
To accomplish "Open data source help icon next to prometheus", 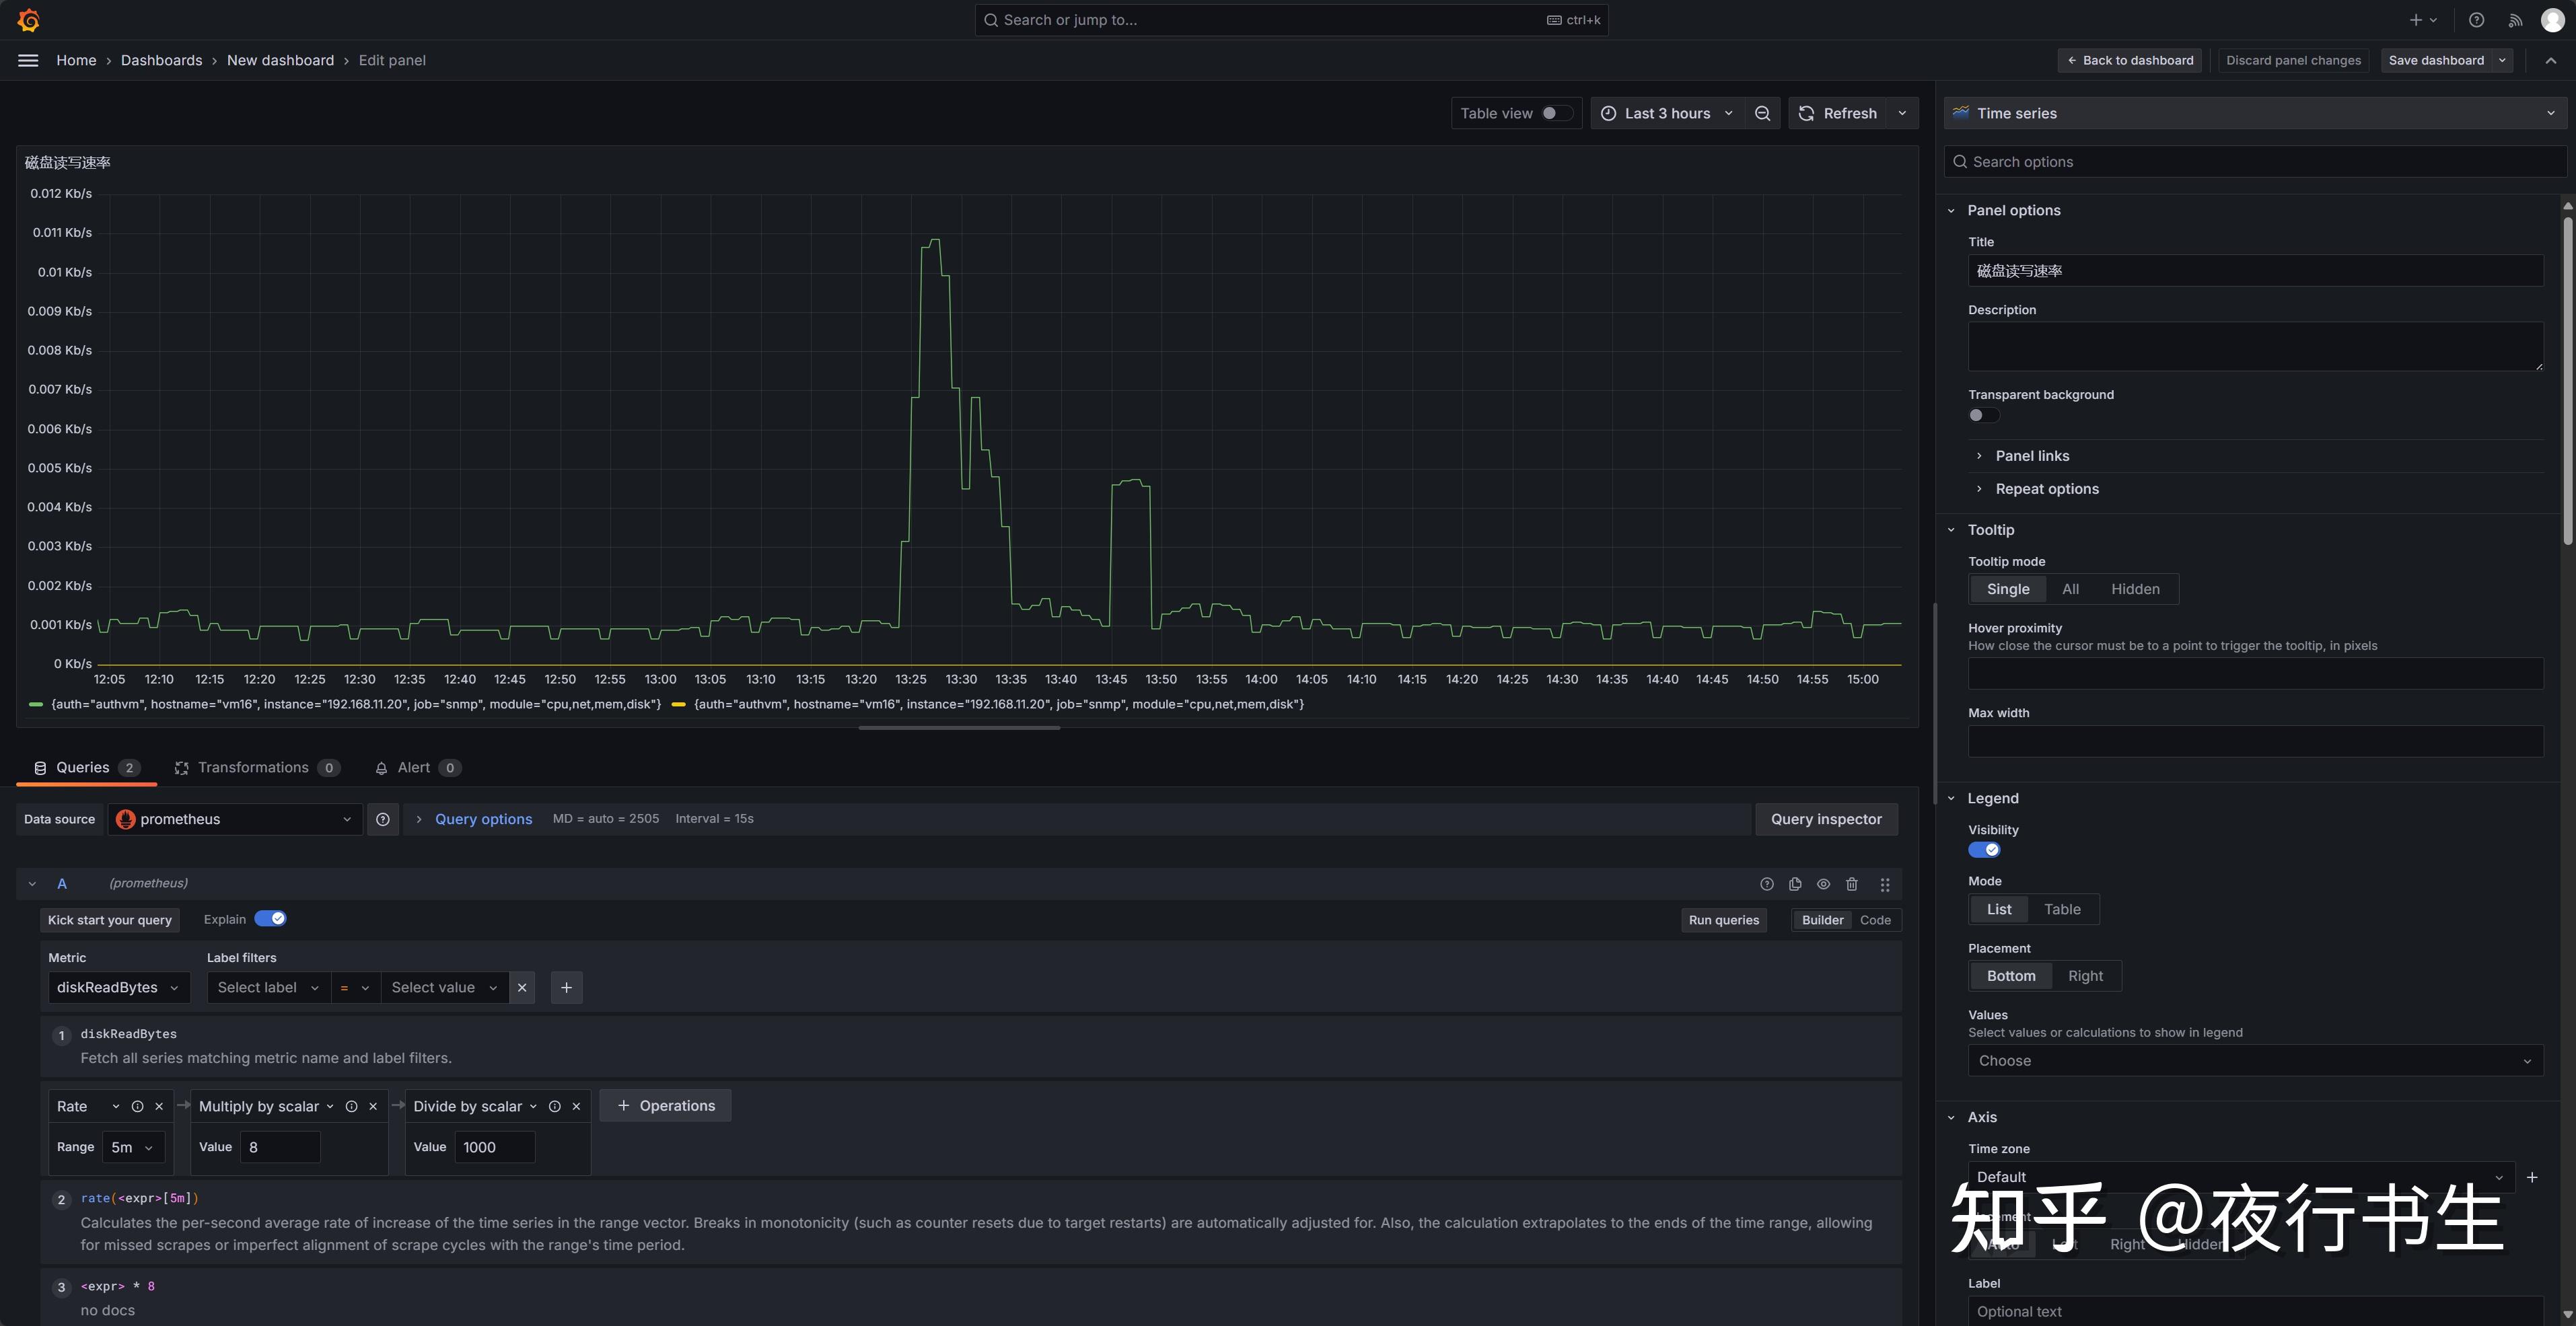I will pos(383,819).
